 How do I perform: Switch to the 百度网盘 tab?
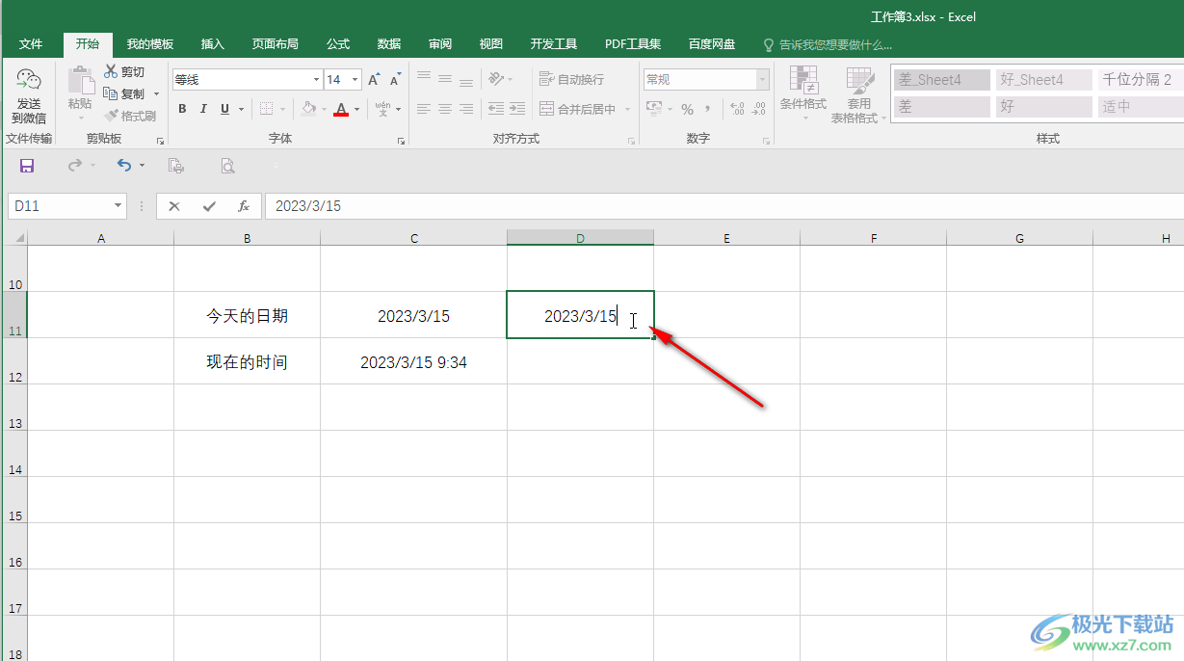pos(712,44)
